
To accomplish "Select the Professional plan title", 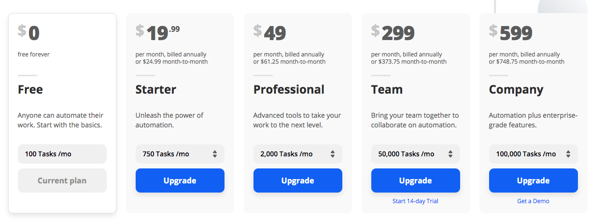I will point(289,90).
